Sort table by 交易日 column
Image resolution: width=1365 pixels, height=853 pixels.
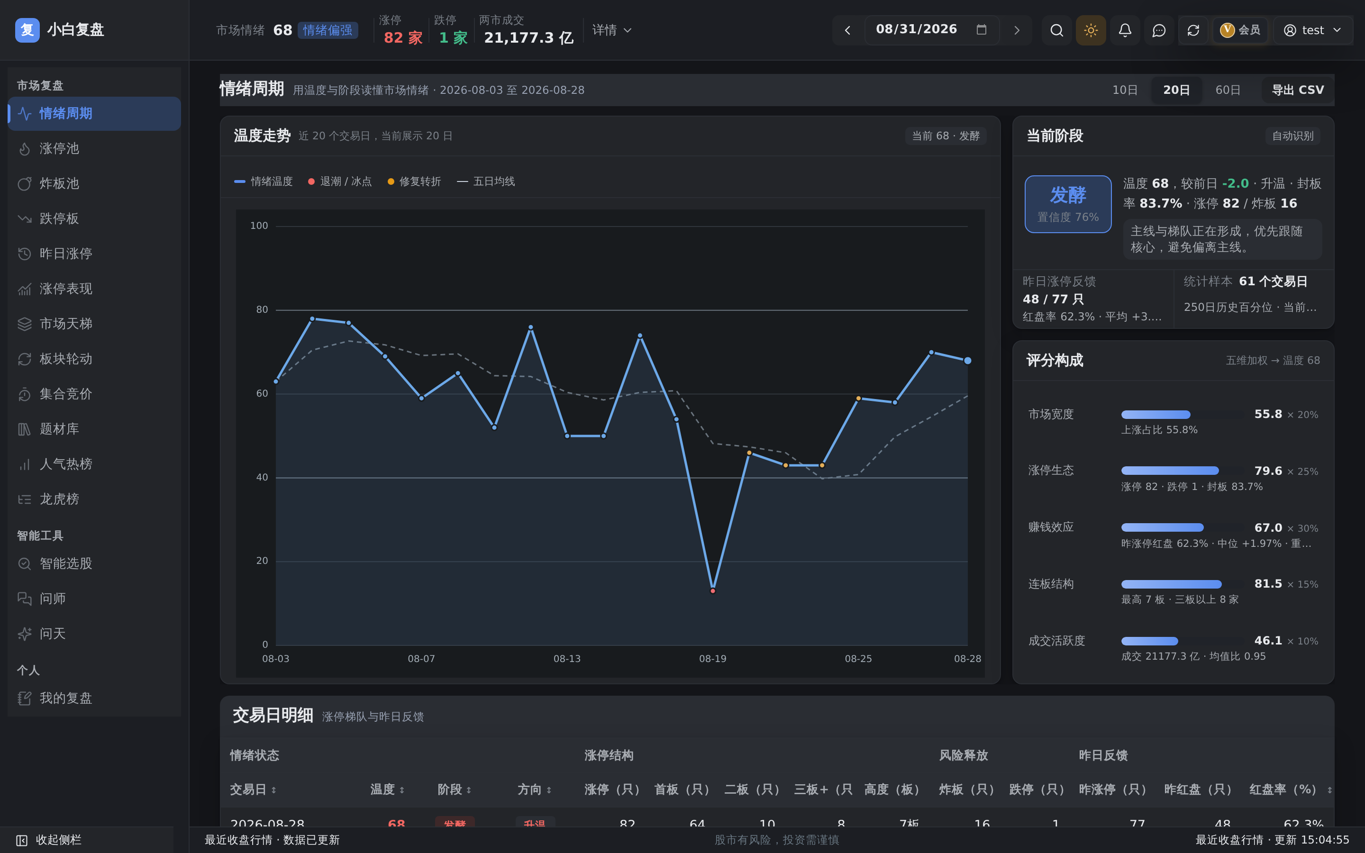(253, 789)
